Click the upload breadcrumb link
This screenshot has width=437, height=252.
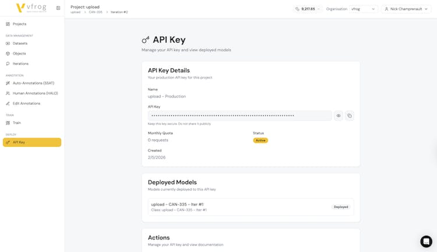[76, 12]
